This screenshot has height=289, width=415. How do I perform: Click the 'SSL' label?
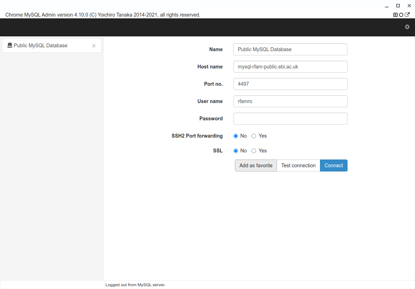218,151
